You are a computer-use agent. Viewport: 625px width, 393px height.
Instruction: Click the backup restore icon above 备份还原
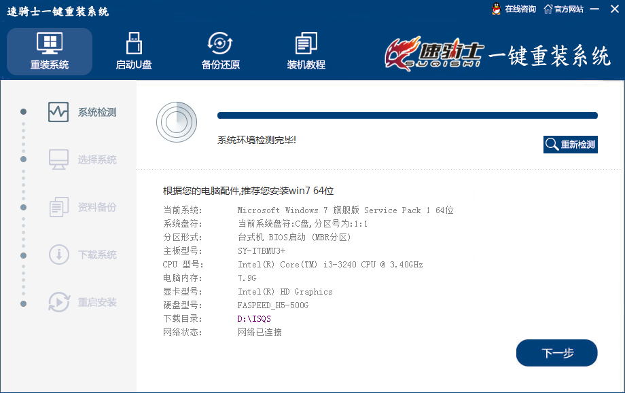(x=220, y=43)
